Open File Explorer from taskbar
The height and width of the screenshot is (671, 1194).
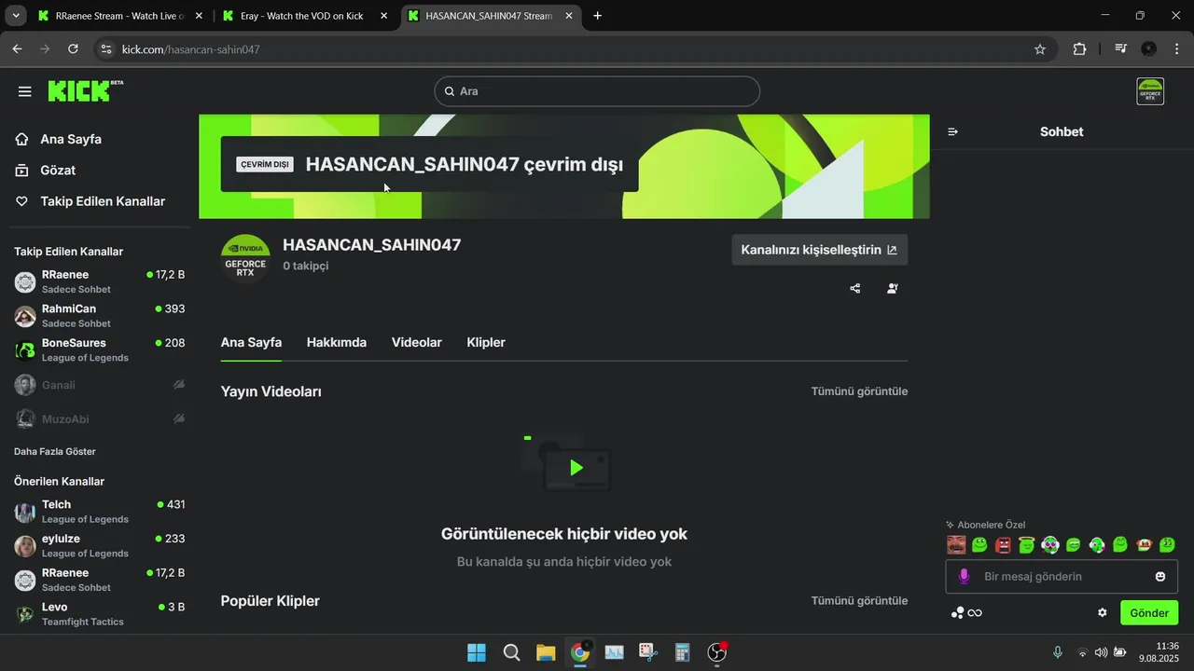(x=546, y=652)
